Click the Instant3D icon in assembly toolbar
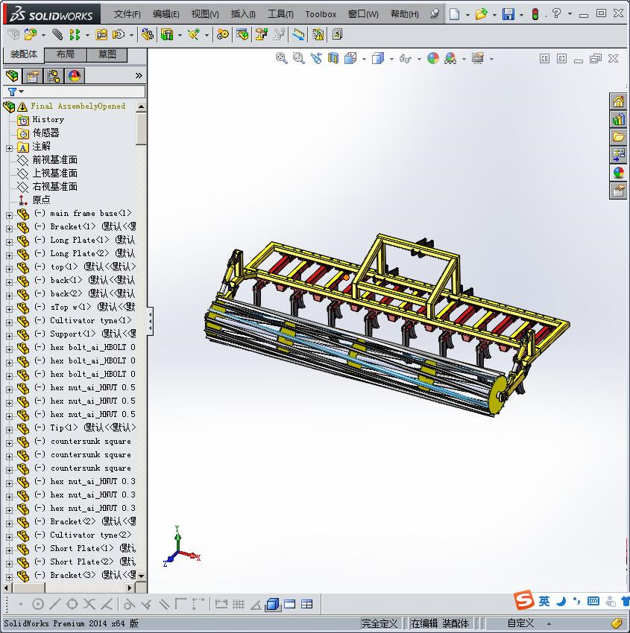The height and width of the screenshot is (633, 630). (x=337, y=35)
